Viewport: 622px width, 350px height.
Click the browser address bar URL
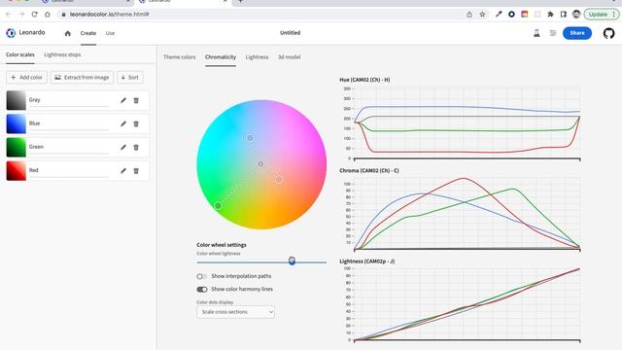pyautogui.click(x=109, y=15)
